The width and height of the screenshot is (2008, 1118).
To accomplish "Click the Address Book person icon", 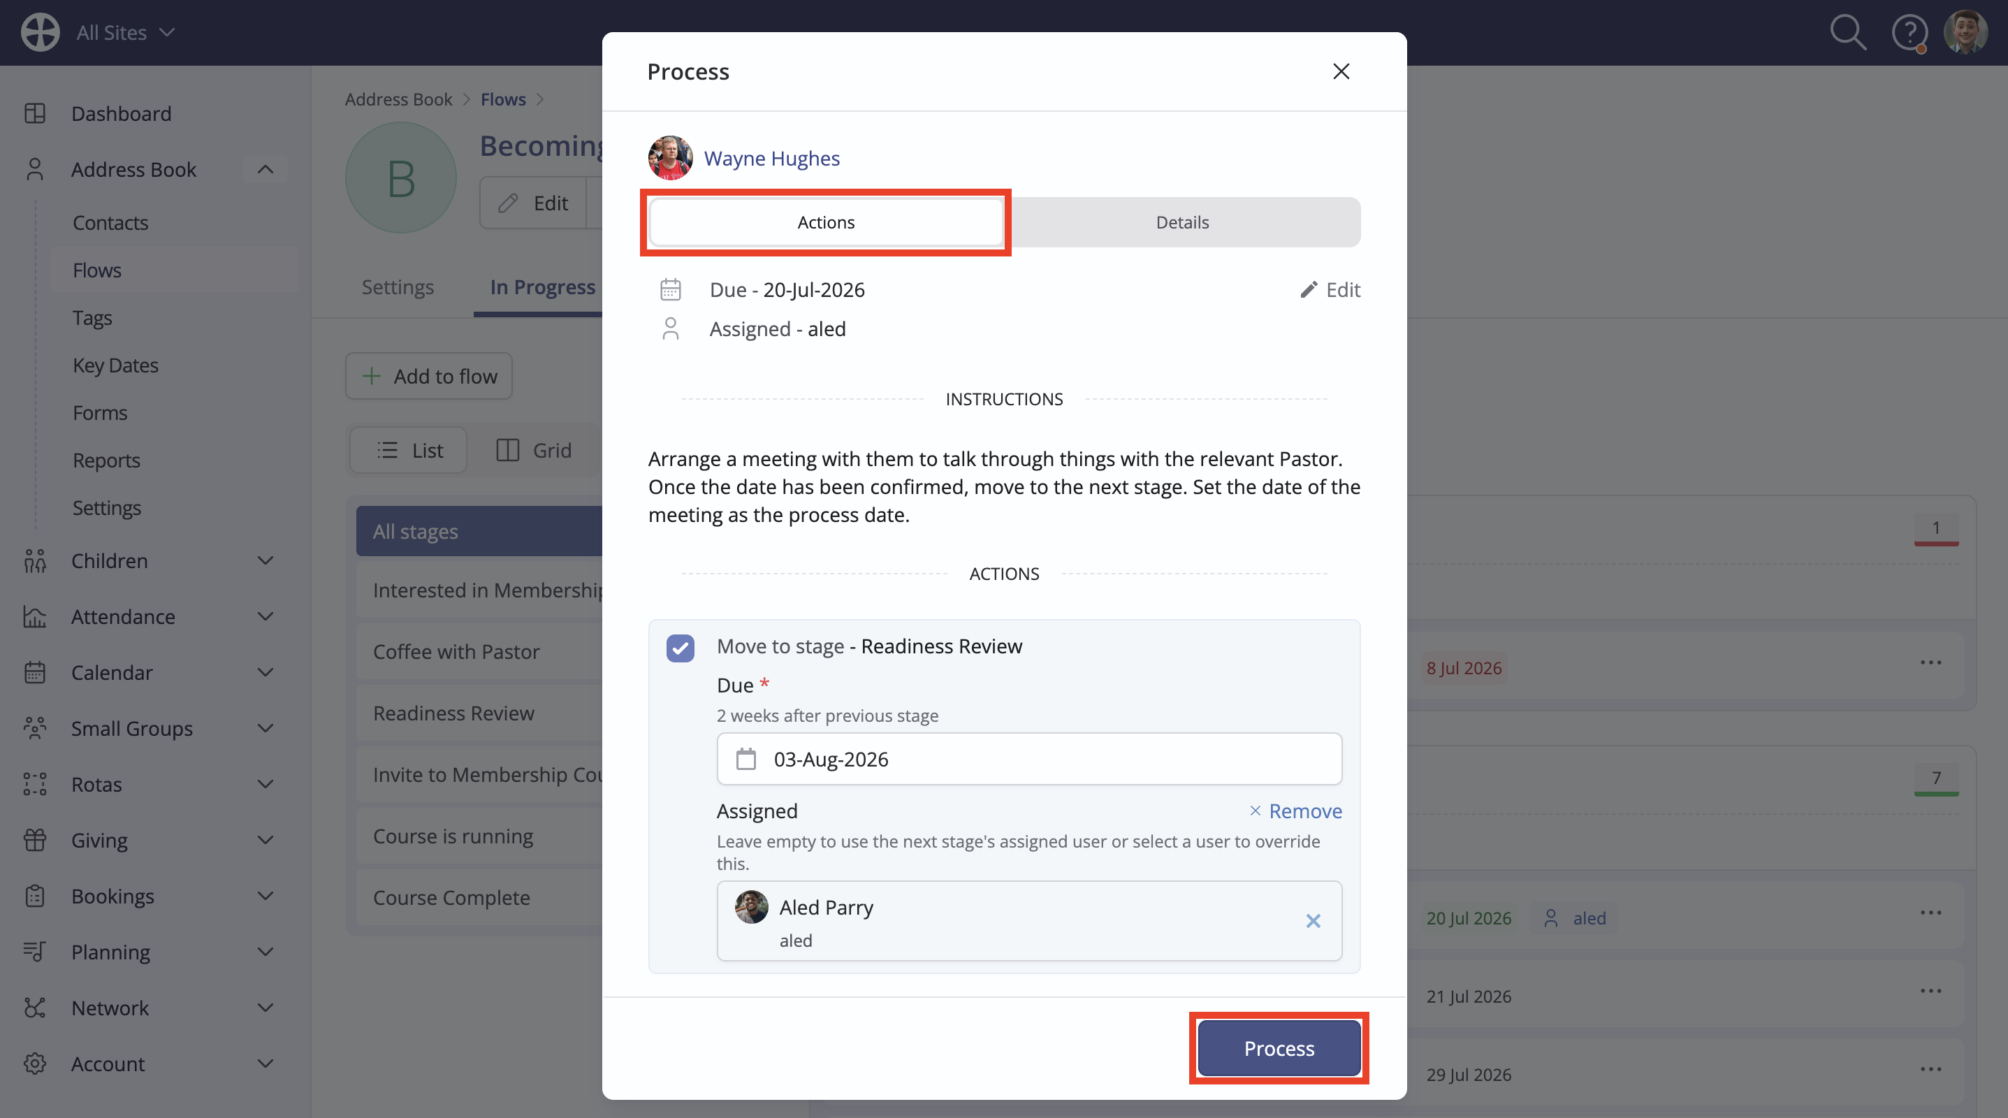I will coord(35,169).
